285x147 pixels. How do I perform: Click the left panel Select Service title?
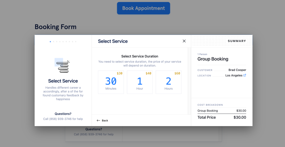(x=63, y=81)
